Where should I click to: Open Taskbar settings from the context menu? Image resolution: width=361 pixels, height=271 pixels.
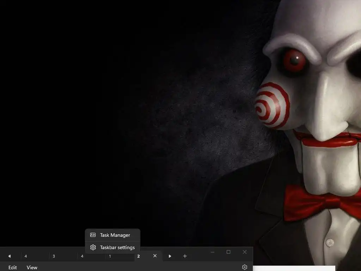pos(112,247)
